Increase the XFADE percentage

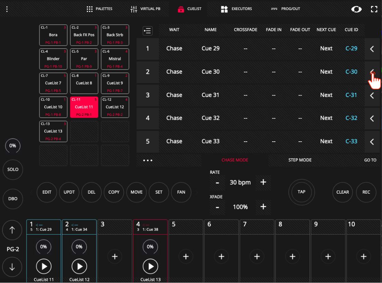point(263,207)
